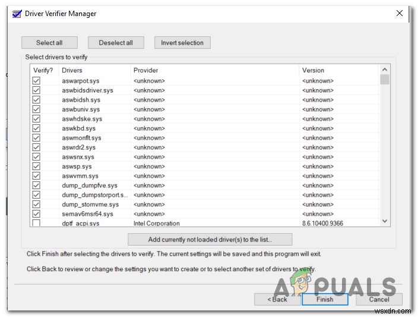Go Back to previous step

[277, 299]
